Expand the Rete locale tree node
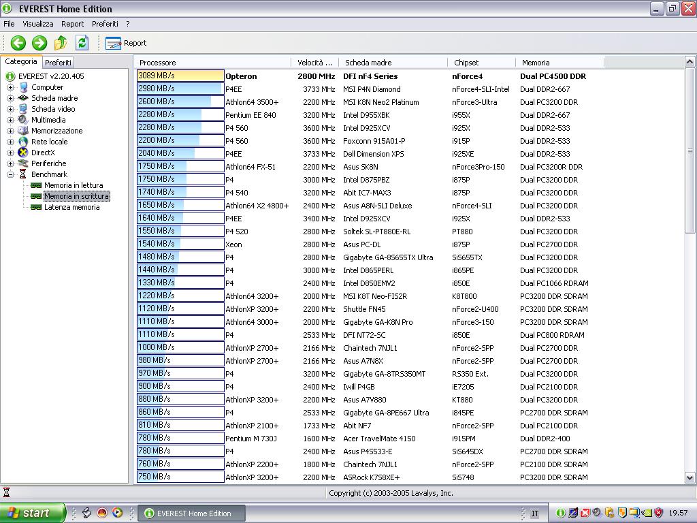 (x=11, y=142)
